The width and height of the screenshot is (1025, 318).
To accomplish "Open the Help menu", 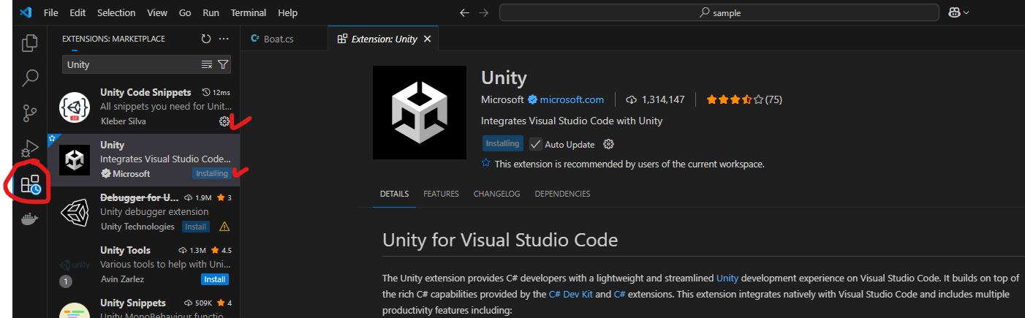I will (x=288, y=12).
